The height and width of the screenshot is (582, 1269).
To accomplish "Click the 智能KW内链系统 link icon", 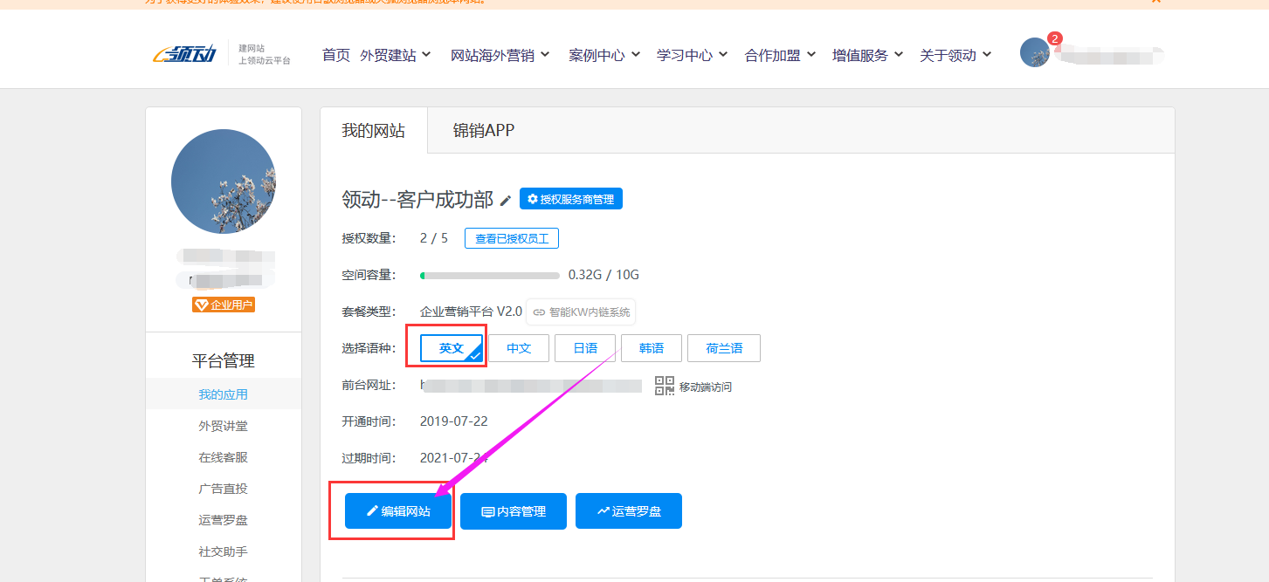I will [541, 312].
